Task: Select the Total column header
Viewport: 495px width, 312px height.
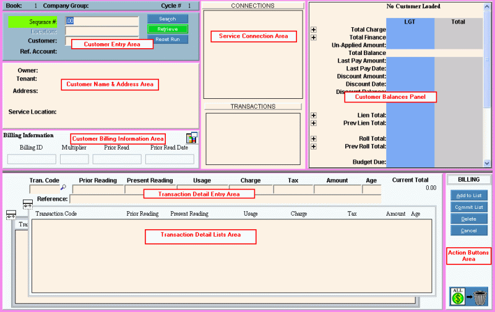Action: 458,22
